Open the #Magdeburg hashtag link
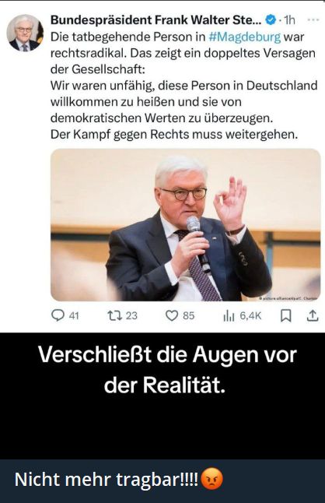 (x=245, y=37)
